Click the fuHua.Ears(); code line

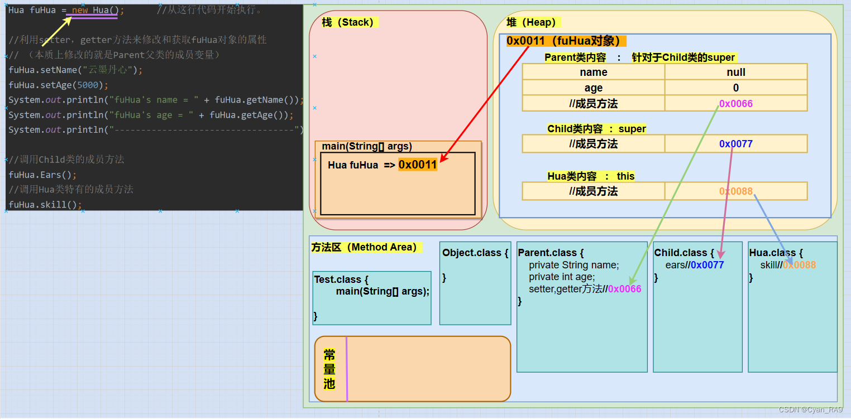click(x=42, y=174)
